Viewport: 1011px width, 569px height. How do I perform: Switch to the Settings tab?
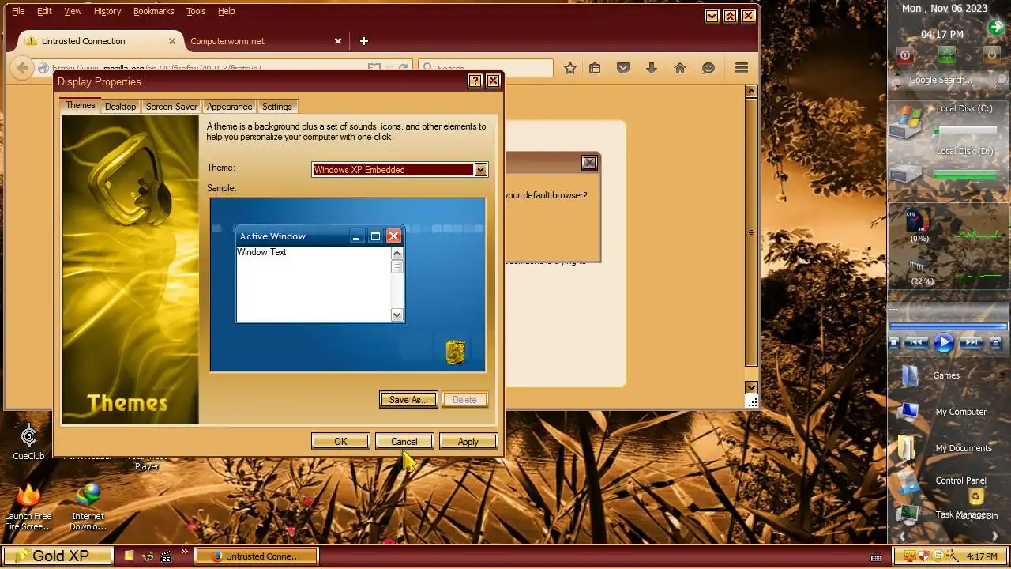click(x=276, y=107)
